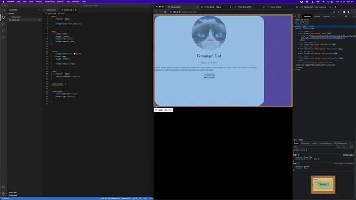356x200 pixels.
Task: Select styles.css in the Explorer tree
Action: pyautogui.click(x=16, y=20)
